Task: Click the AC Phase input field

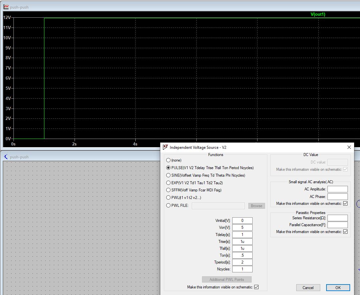Action: pyautogui.click(x=338, y=197)
